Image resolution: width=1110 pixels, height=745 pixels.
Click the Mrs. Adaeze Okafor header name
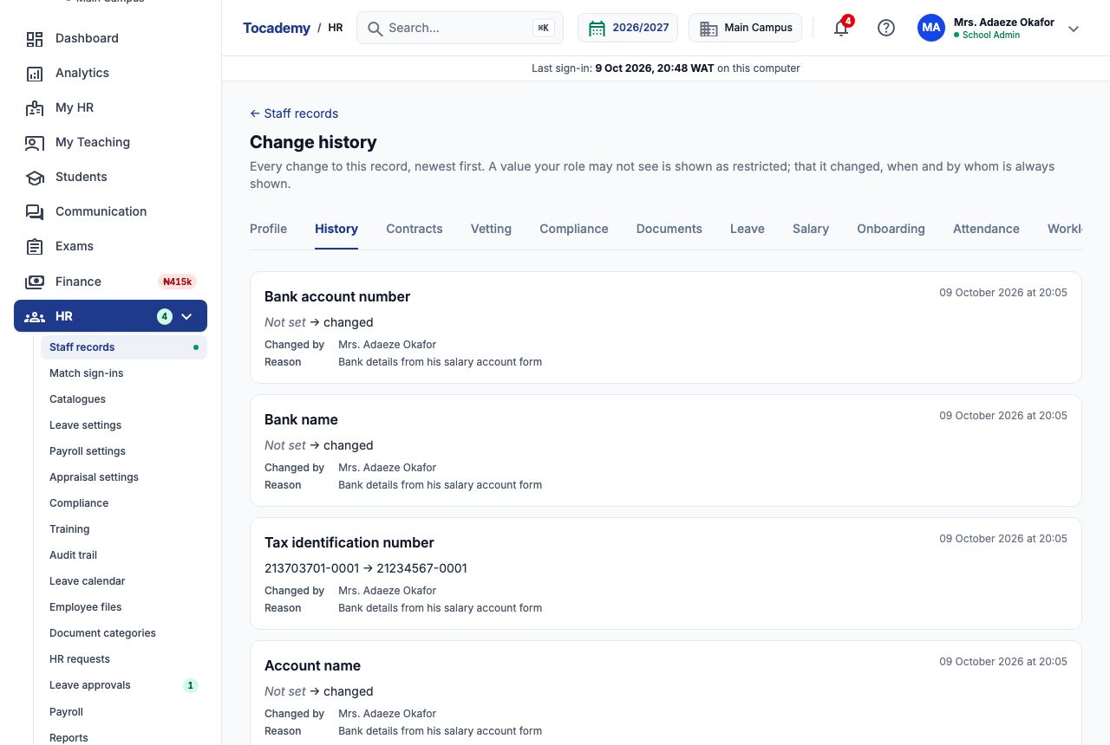tap(1003, 23)
